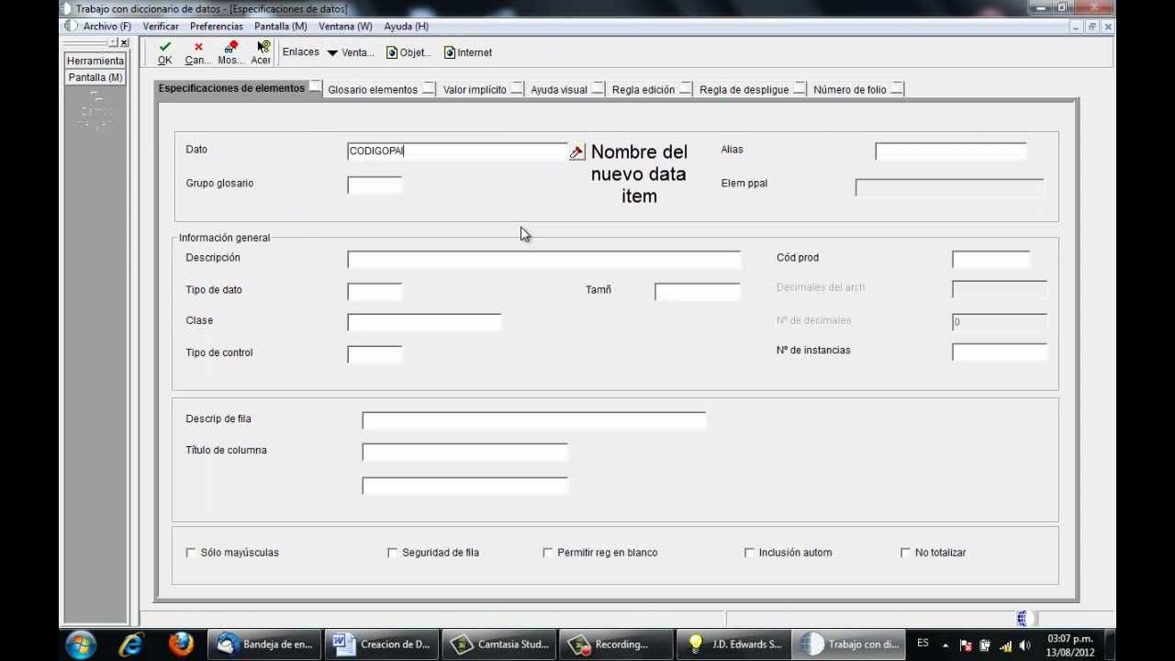
Task: Click the Cód prod input field
Action: (990, 260)
